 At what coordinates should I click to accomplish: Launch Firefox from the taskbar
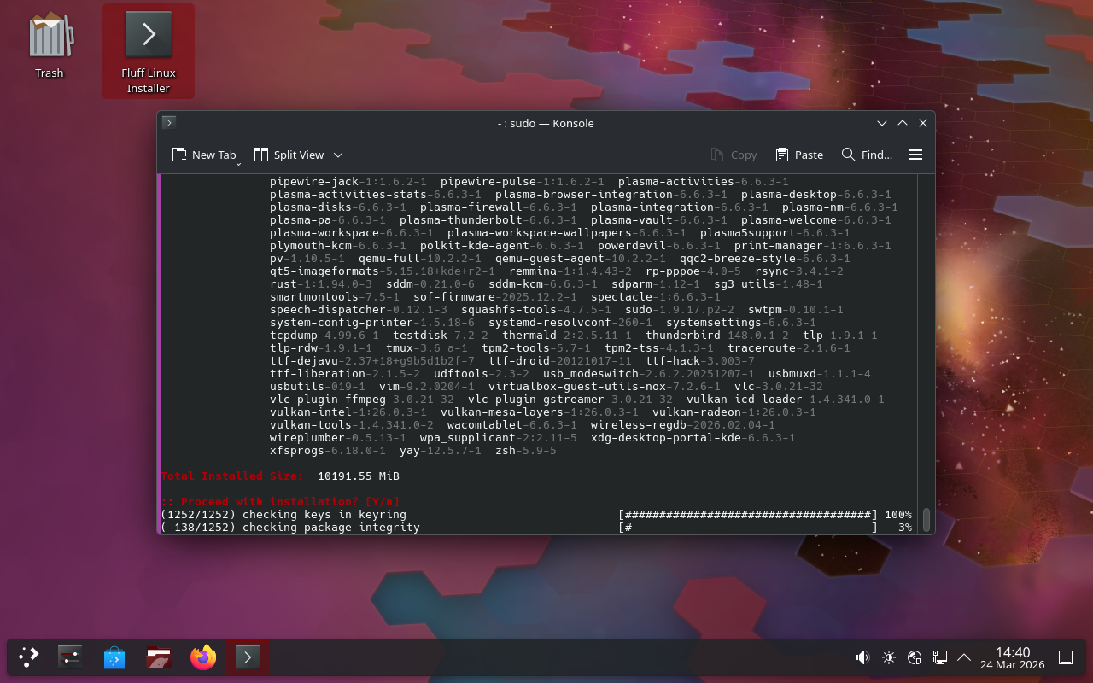203,657
